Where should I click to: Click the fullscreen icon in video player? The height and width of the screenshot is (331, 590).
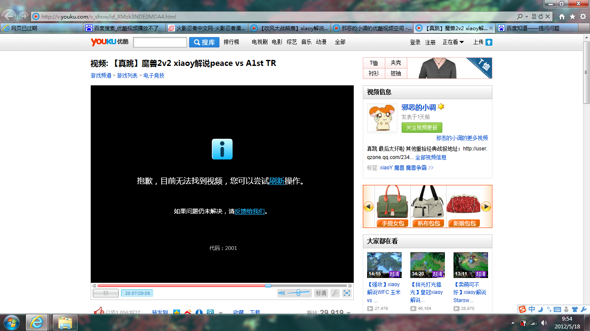[x=347, y=293]
